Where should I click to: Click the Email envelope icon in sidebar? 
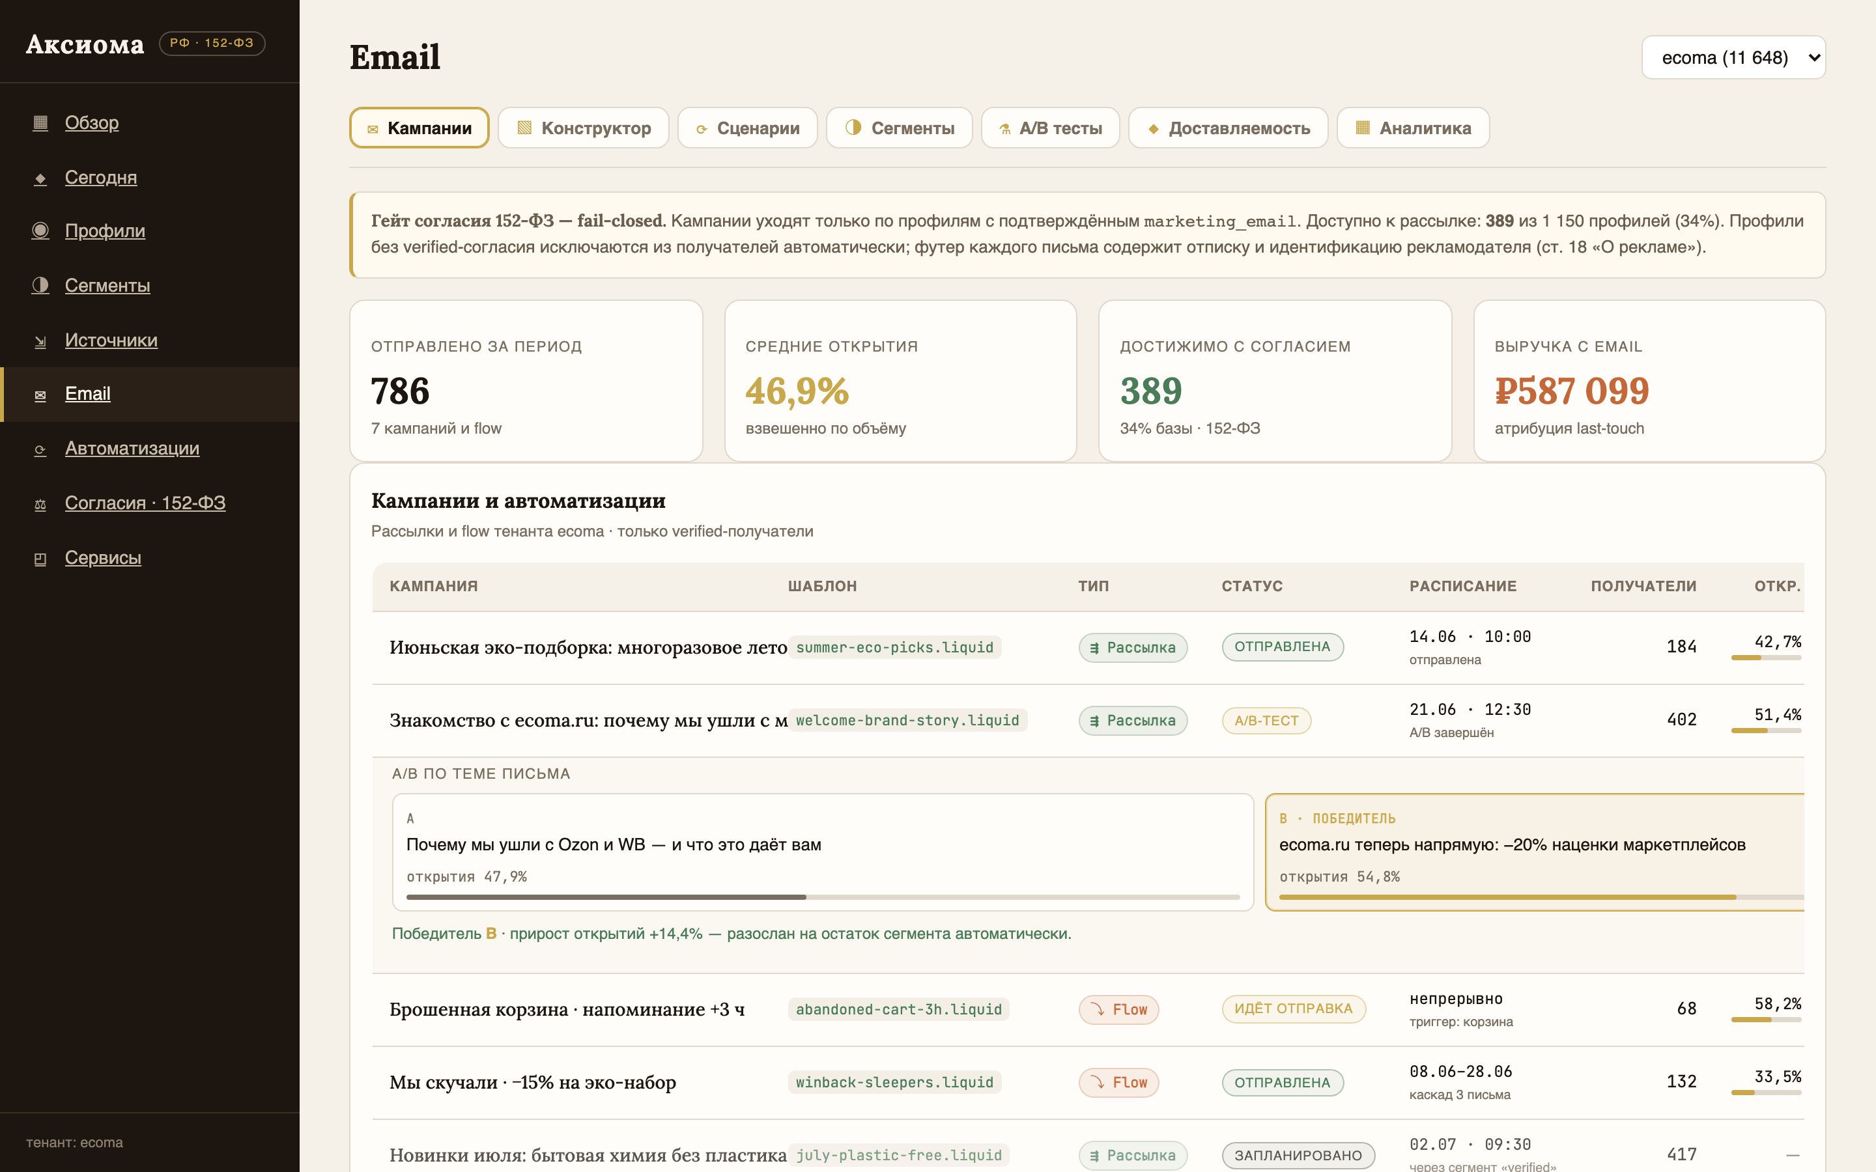coord(40,395)
